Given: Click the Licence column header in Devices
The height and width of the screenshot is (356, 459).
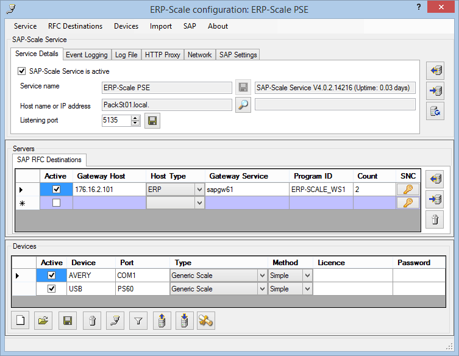Looking at the screenshot, I should [x=353, y=263].
